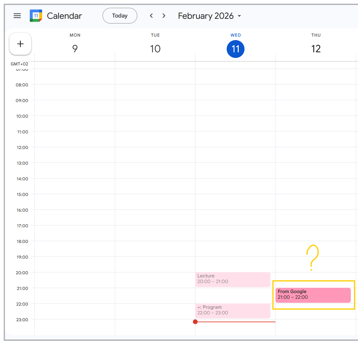Open the Program event at 22:00
Screen dimensions: 358x341
pos(233,311)
